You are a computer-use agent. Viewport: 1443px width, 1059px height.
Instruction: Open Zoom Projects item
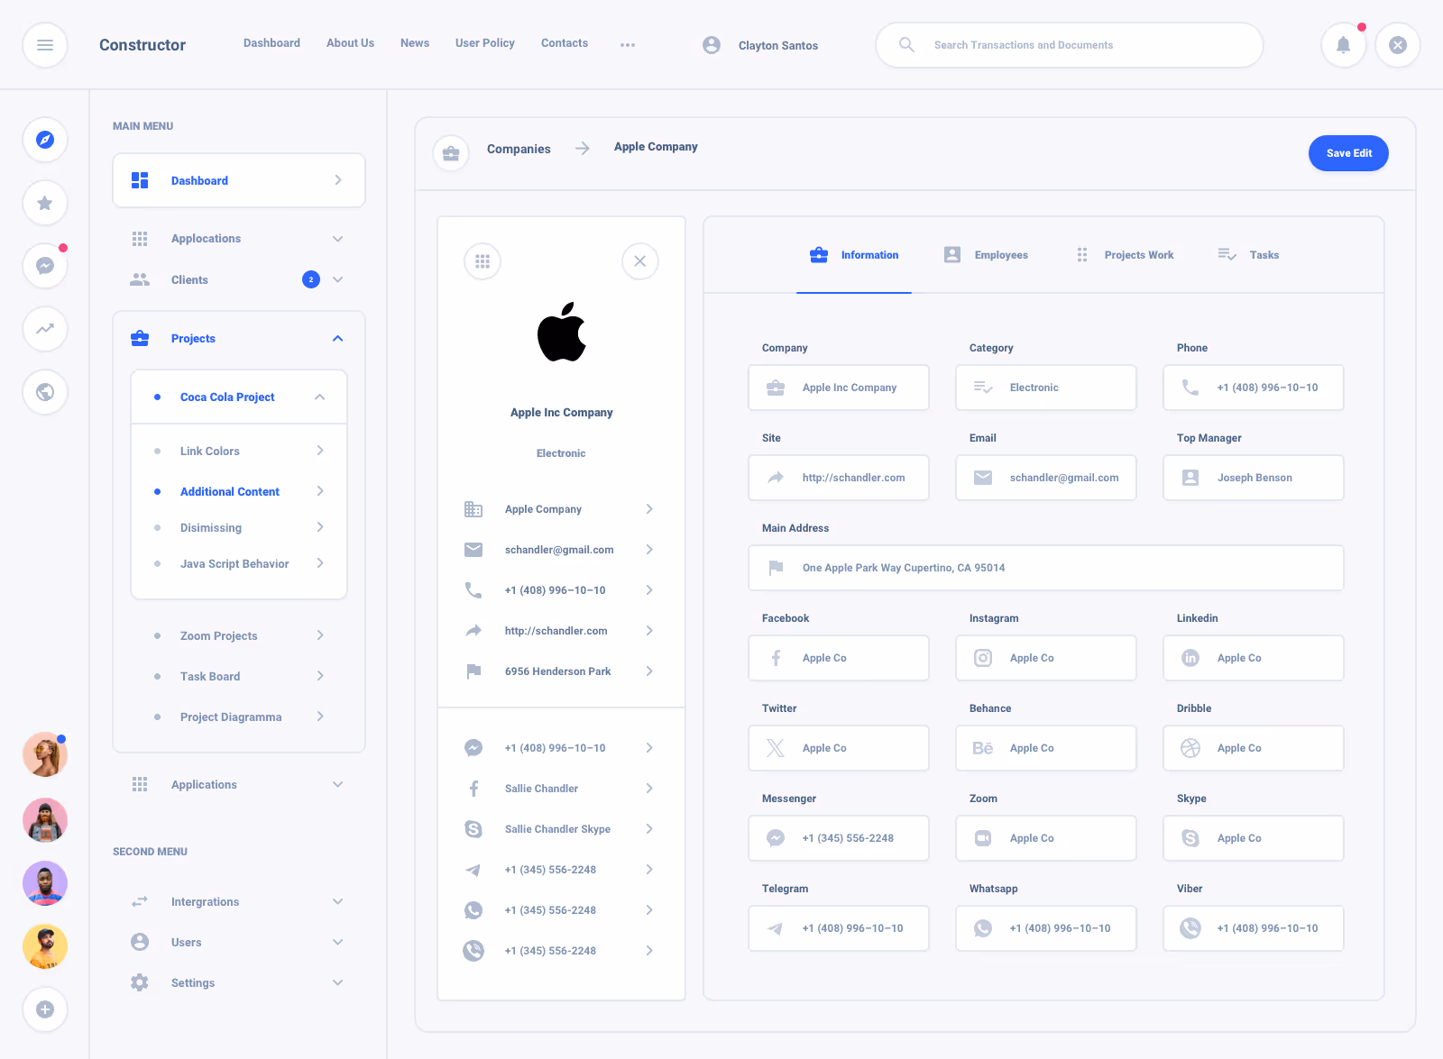(239, 635)
